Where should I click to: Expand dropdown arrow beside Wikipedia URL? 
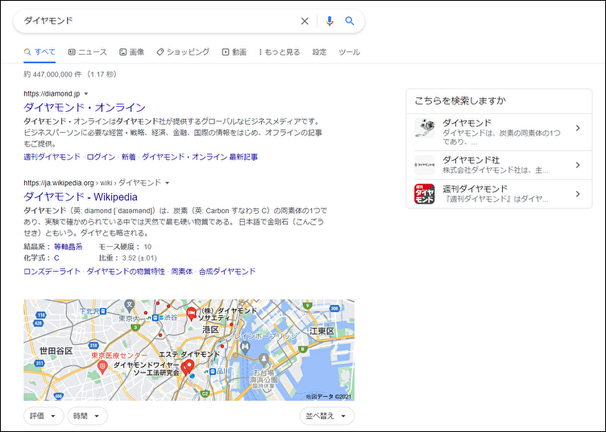click(168, 183)
